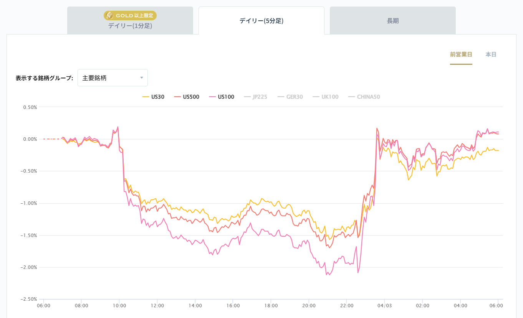Click the US500 red legend line marker
523x318 pixels.
tap(177, 97)
